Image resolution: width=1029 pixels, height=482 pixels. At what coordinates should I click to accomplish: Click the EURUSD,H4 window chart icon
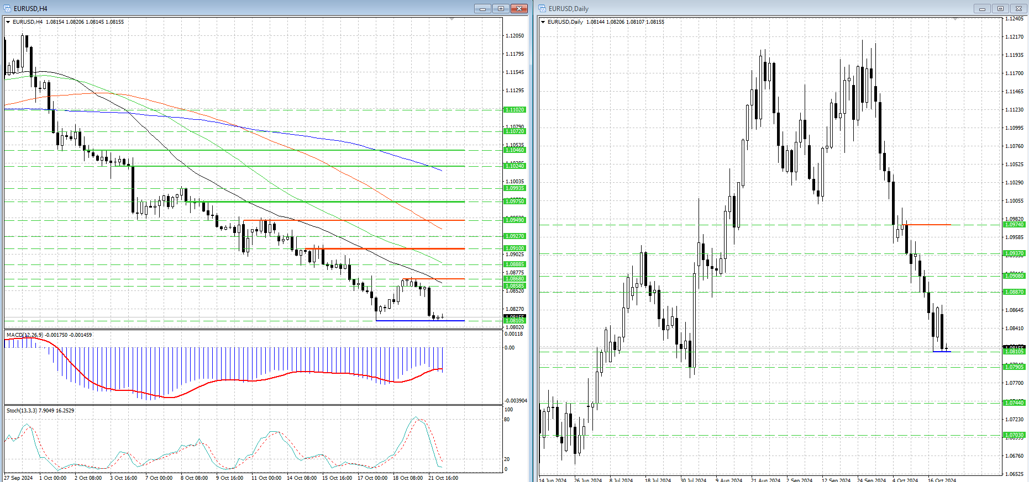point(8,8)
